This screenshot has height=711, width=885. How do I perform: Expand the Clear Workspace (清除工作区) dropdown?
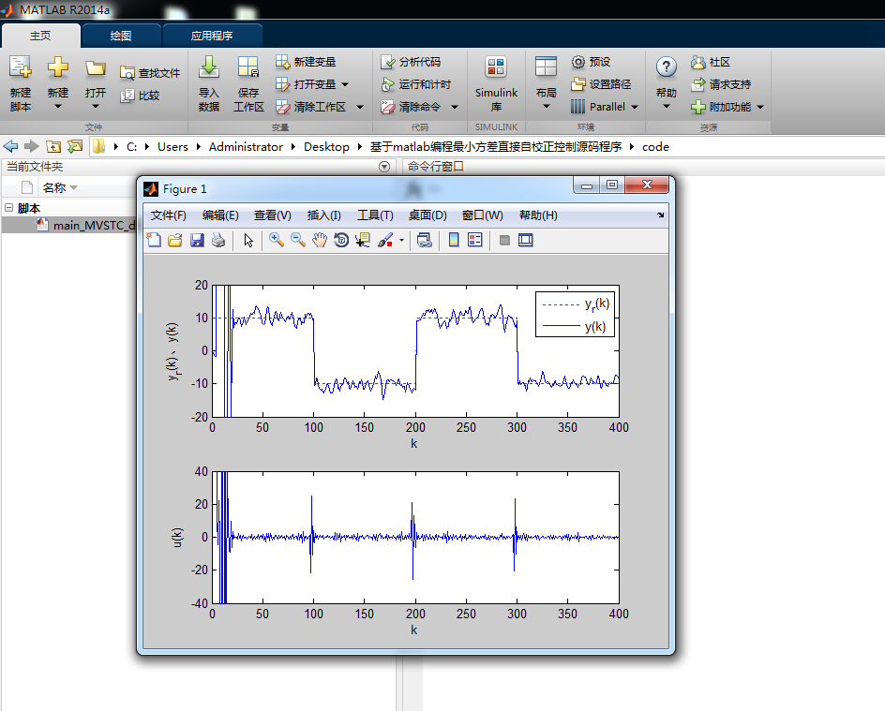click(x=360, y=107)
